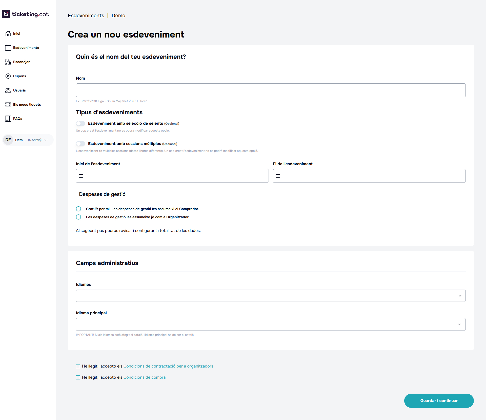Open the Usuaris users icon
486x420 pixels.
click(8, 90)
